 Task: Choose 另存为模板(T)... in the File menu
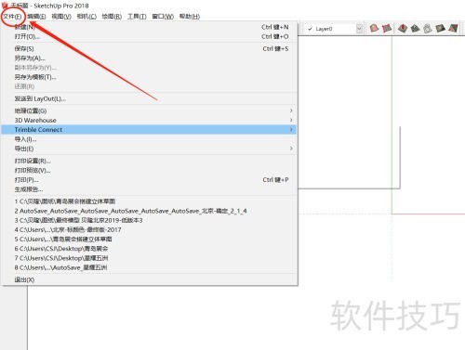click(x=150, y=77)
